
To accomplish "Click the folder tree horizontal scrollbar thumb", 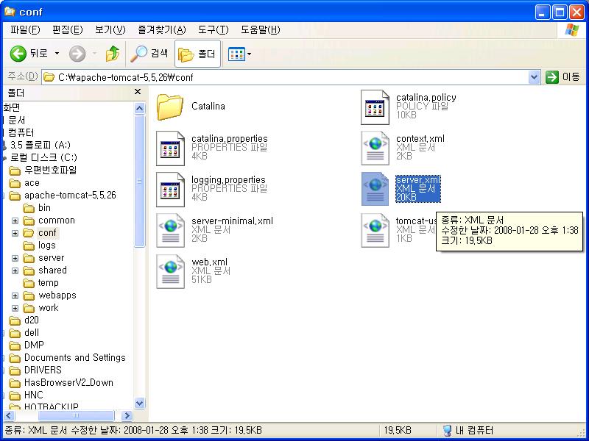I will click(x=76, y=415).
